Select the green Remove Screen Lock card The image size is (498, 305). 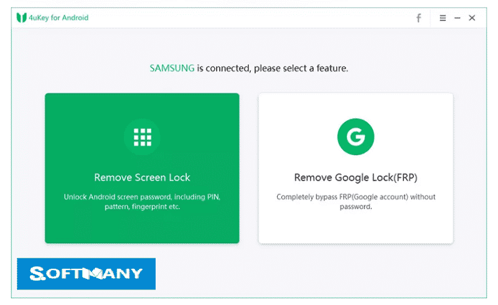click(x=142, y=168)
